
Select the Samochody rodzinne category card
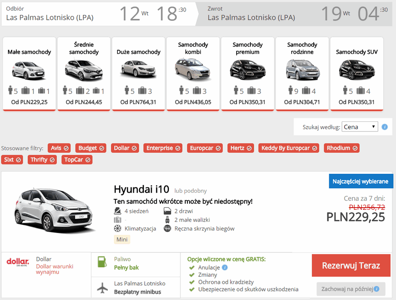point(302,74)
